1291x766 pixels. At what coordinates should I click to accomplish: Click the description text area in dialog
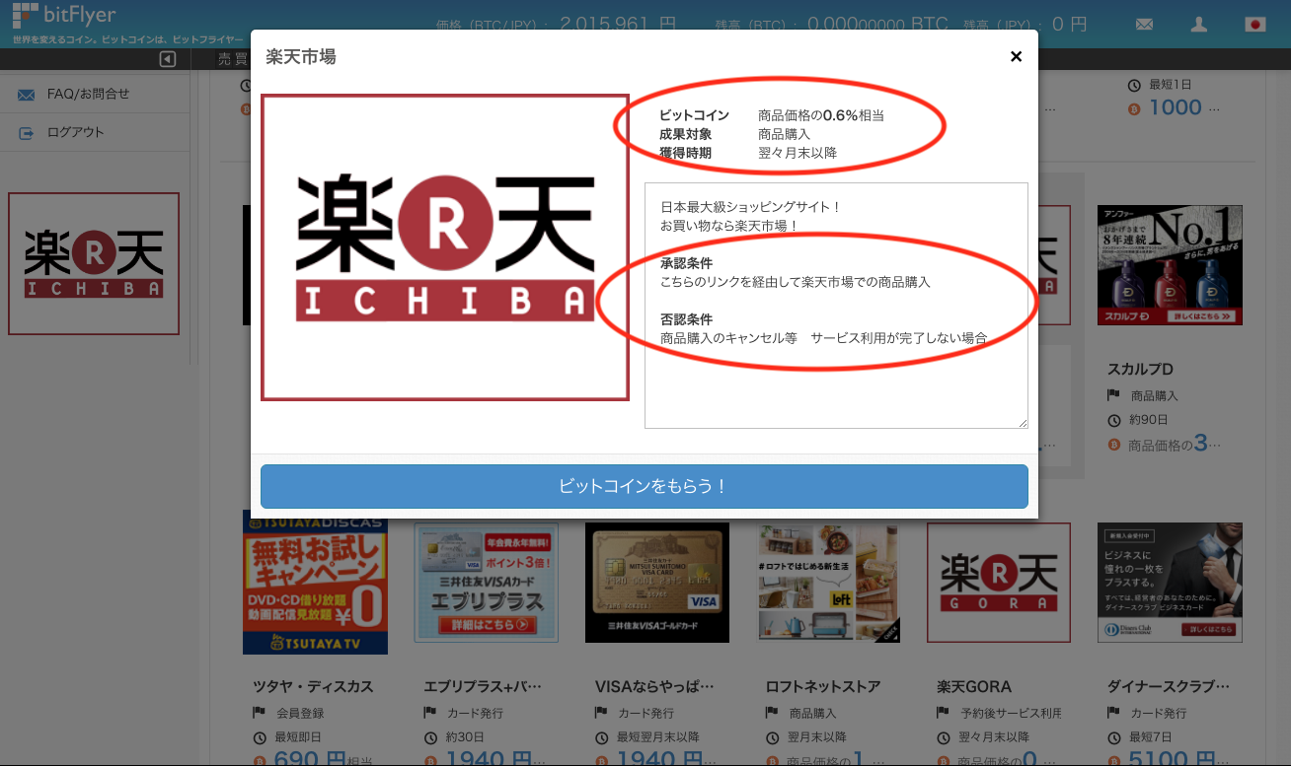836,305
